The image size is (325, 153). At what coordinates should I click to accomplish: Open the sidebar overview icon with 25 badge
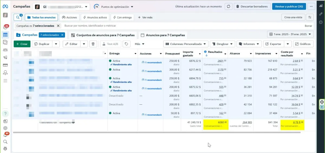click(5, 27)
